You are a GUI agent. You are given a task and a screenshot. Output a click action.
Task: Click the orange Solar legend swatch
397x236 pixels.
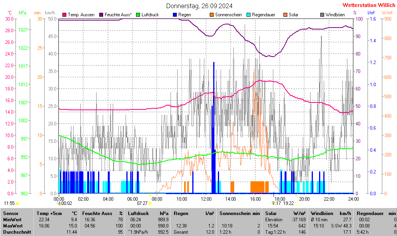tap(285, 15)
